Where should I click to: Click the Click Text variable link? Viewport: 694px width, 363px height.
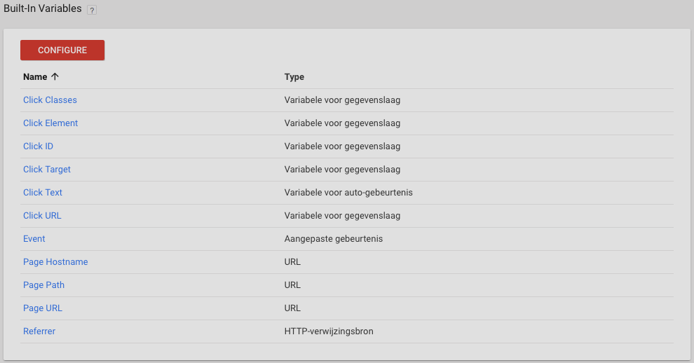point(43,193)
